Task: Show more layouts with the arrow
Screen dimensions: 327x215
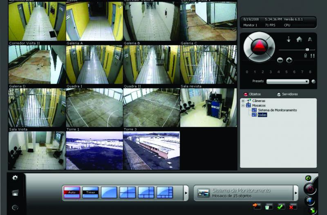Action: tap(186, 193)
